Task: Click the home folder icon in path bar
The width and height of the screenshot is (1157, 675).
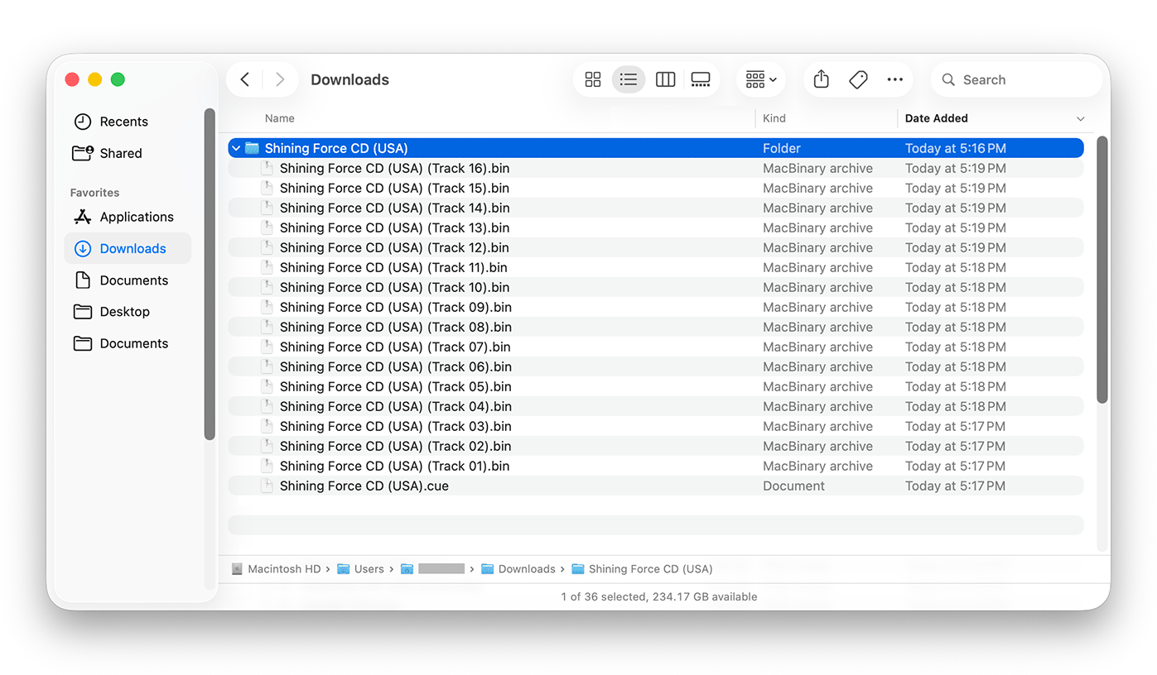Action: tap(407, 569)
